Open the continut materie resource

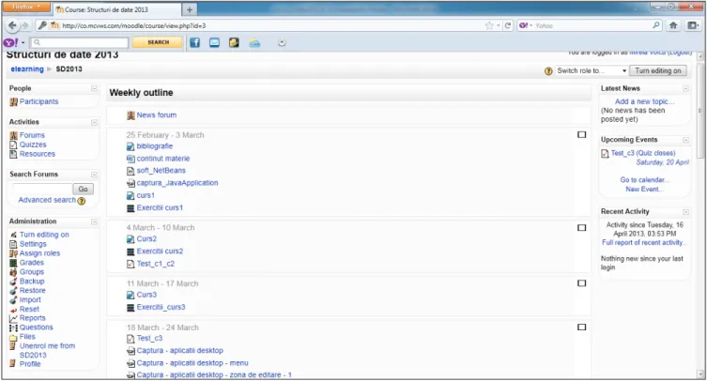(x=163, y=159)
